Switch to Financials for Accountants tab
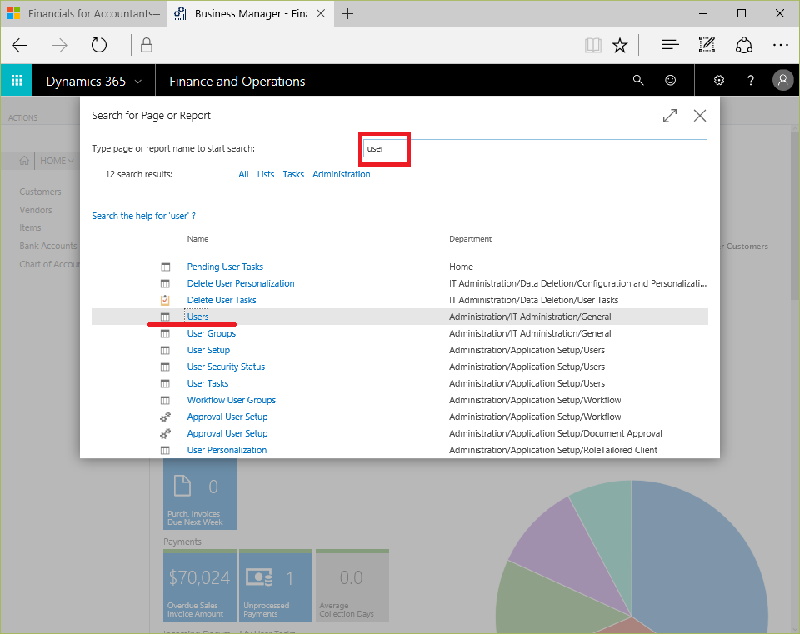 coord(84,14)
